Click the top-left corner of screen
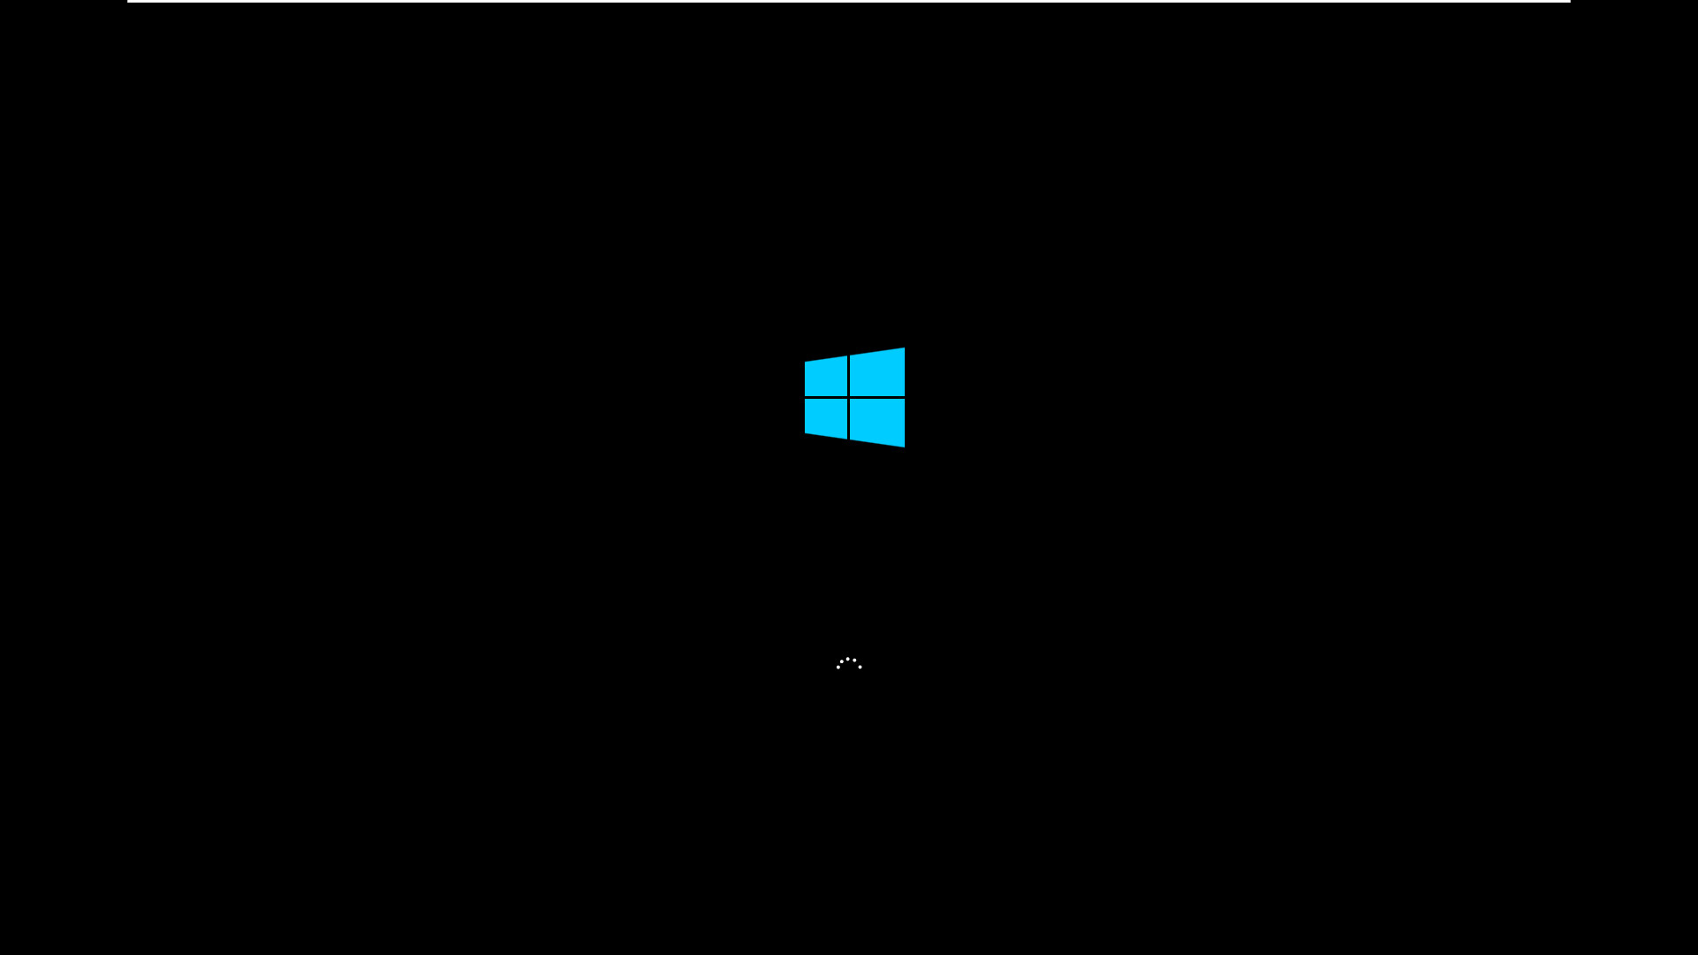The image size is (1698, 955). coord(0,0)
